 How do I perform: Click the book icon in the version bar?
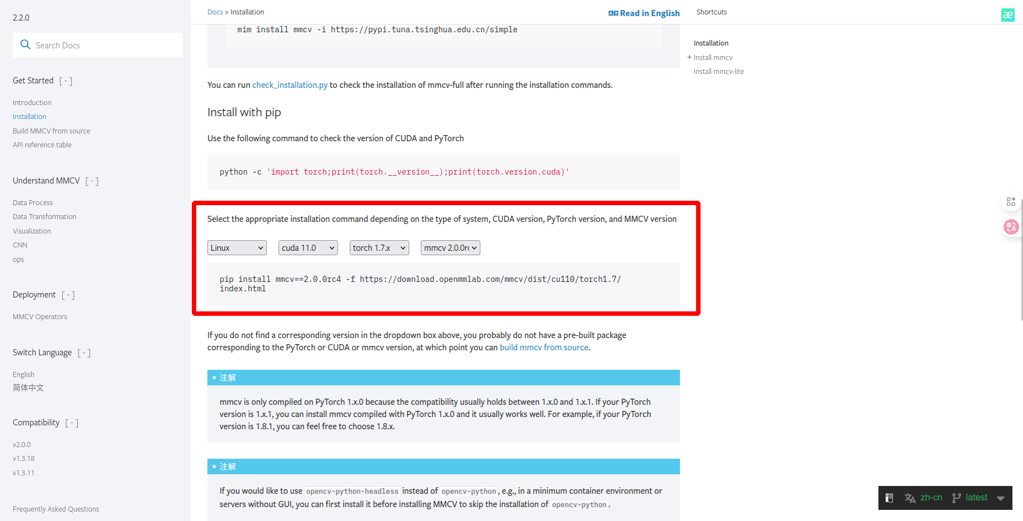(889, 498)
